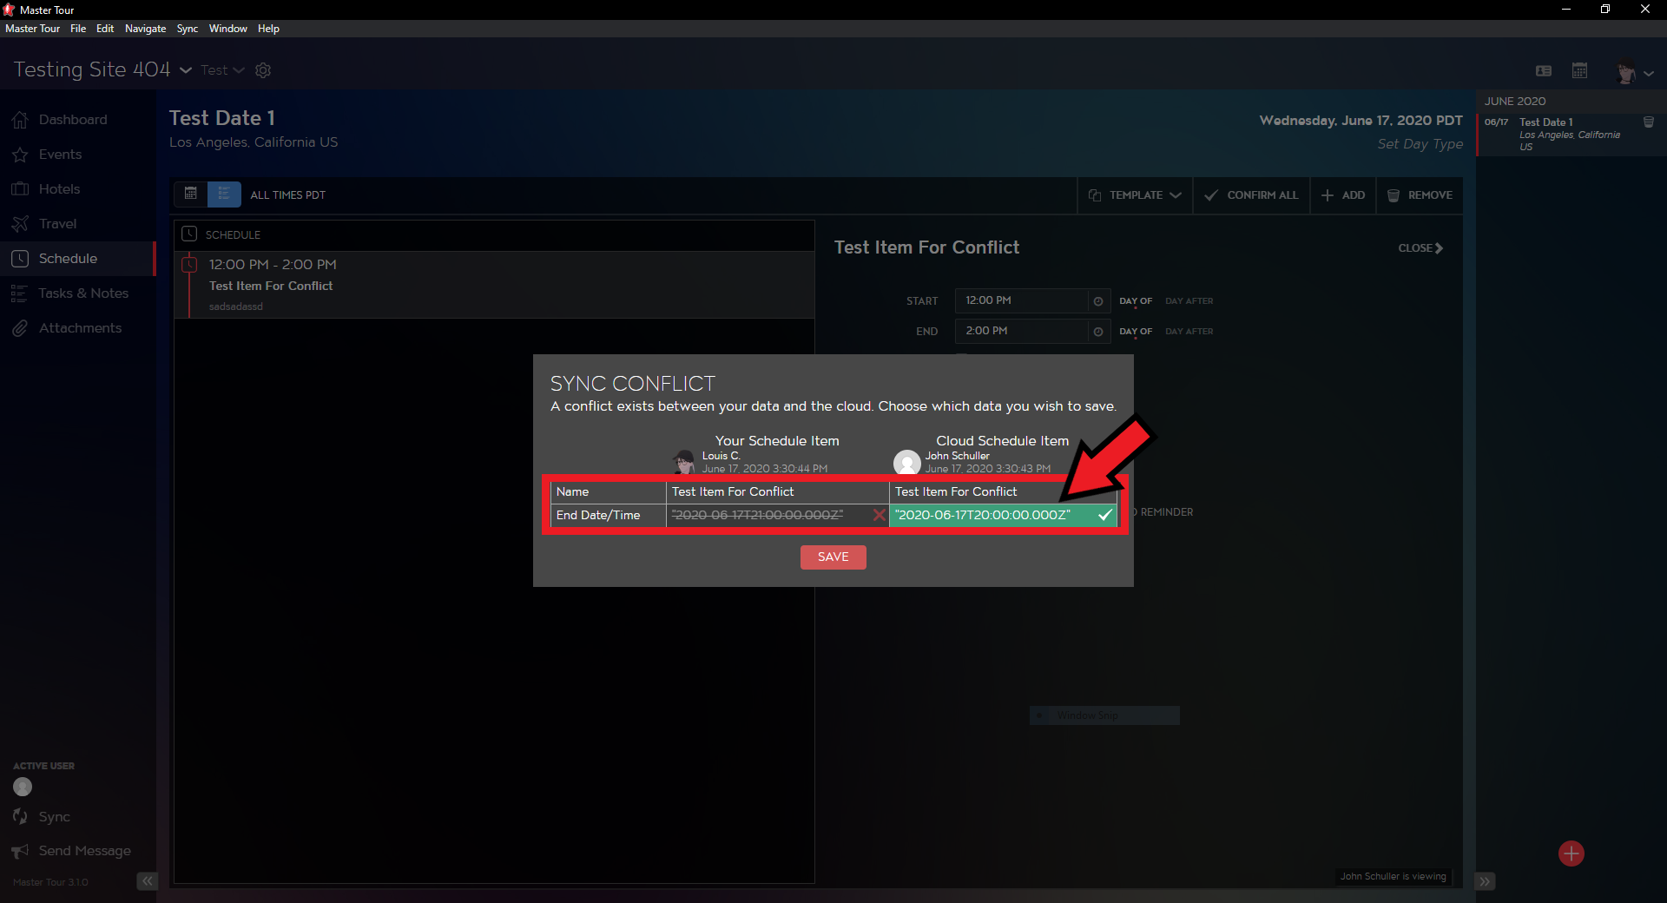Open the calendar icon in header

point(1579,70)
